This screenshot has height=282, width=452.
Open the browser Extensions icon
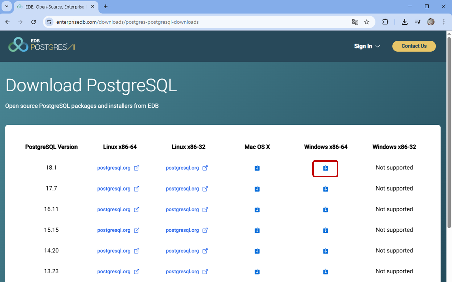click(x=385, y=22)
